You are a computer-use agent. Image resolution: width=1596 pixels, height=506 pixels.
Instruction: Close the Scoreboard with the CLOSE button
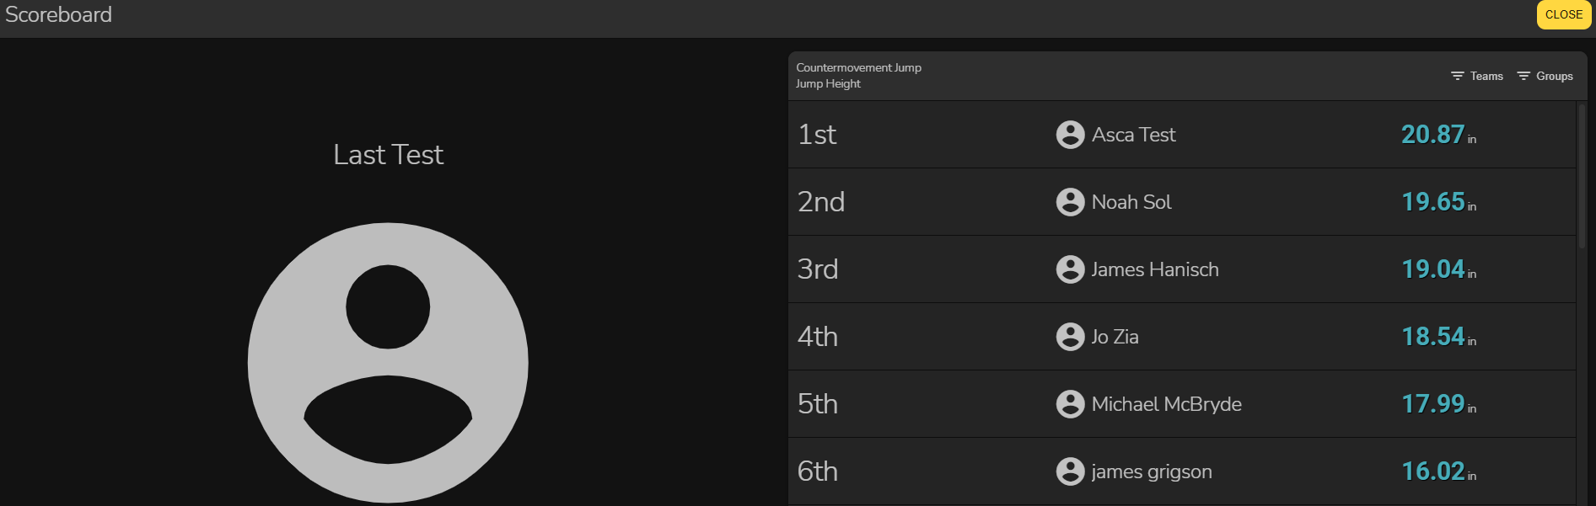1563,14
